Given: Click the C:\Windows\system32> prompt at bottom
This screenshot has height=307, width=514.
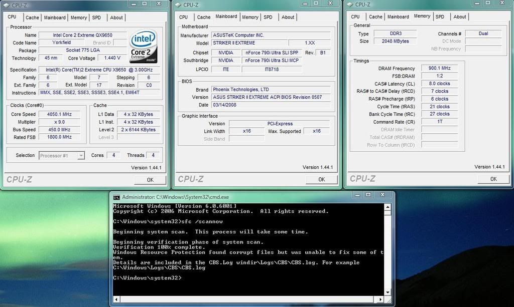Looking at the screenshot, I should [147, 278].
